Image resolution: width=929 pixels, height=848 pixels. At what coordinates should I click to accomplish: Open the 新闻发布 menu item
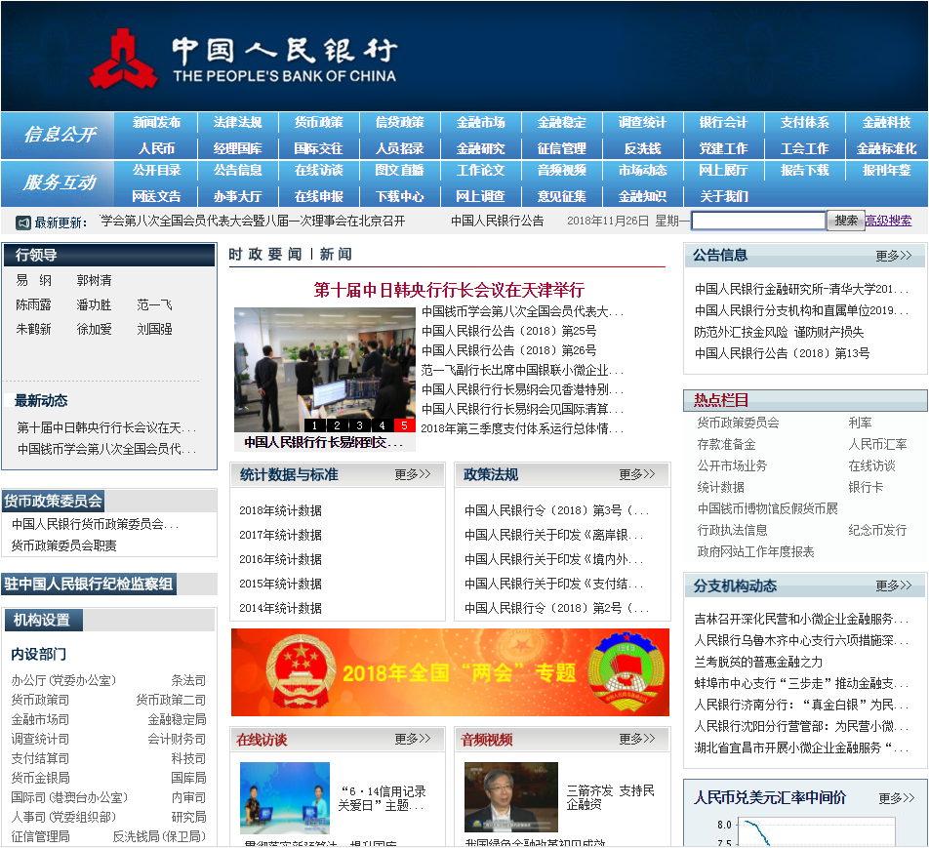point(156,123)
